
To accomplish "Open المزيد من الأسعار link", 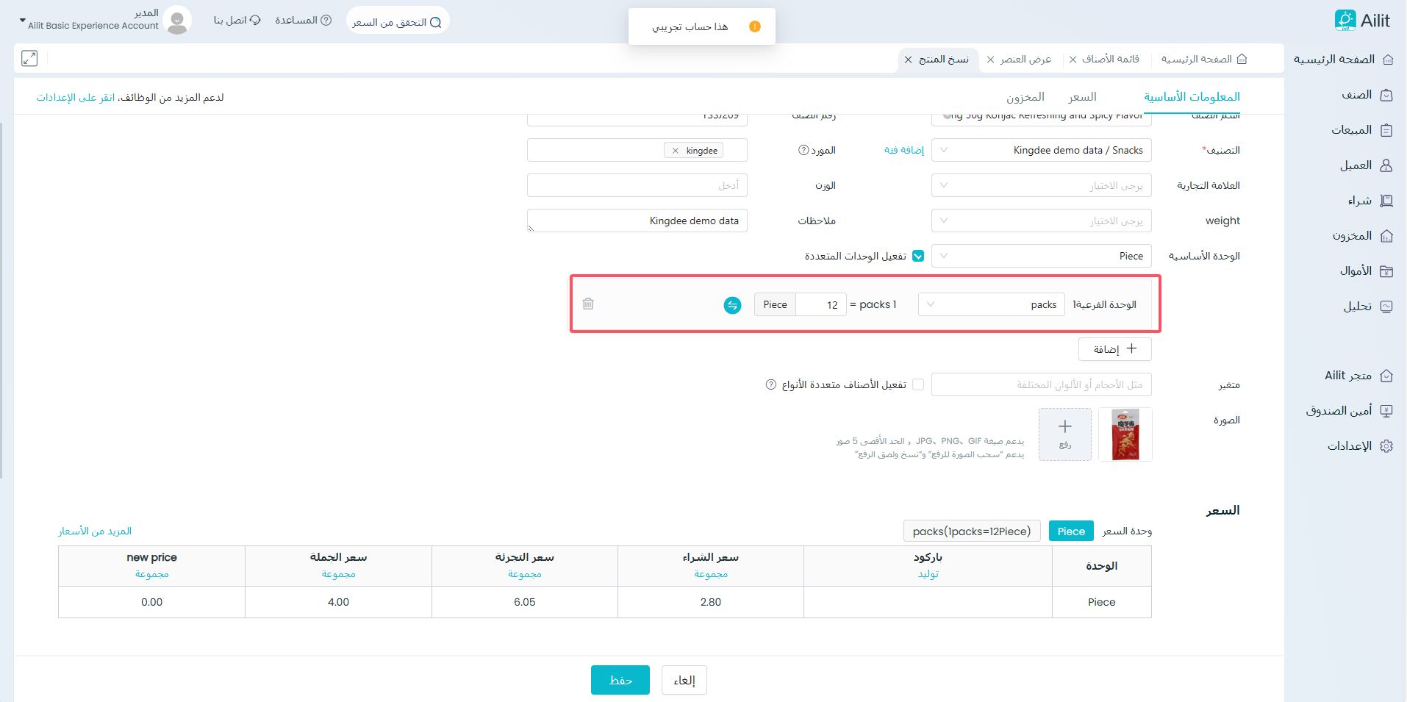I will pyautogui.click(x=95, y=531).
